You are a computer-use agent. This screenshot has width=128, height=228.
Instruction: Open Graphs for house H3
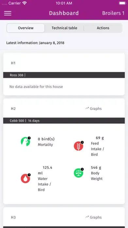[x=93, y=218]
